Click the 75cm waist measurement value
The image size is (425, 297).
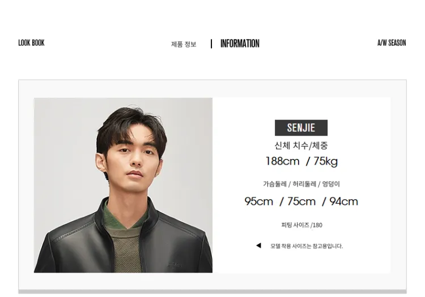tap(301, 201)
